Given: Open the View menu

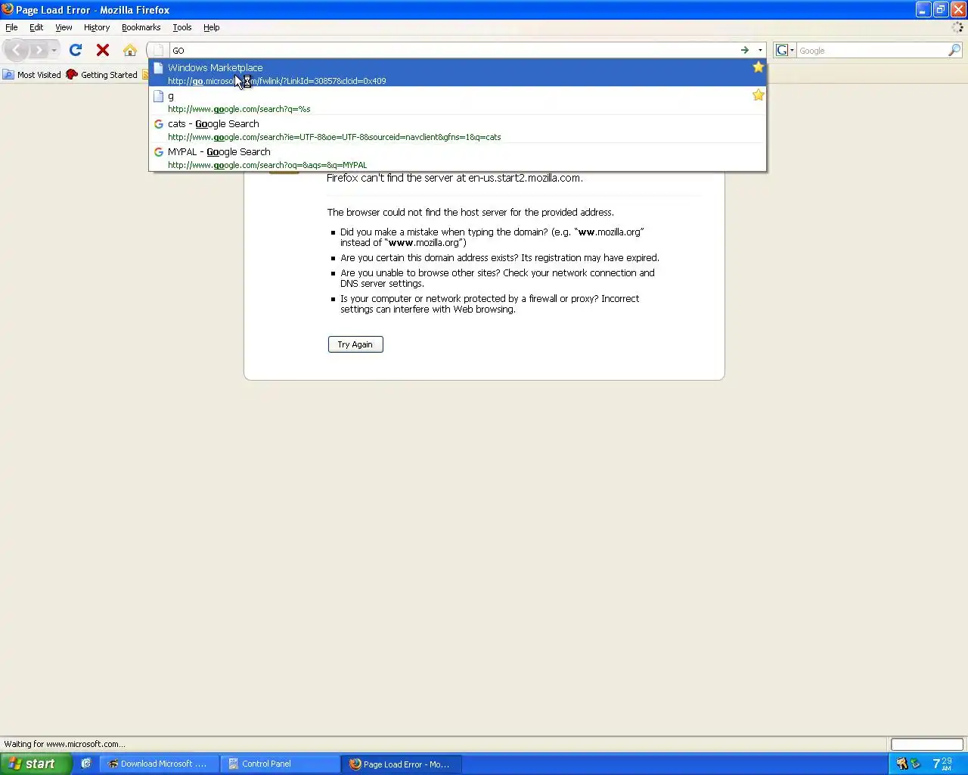Looking at the screenshot, I should 64,27.
